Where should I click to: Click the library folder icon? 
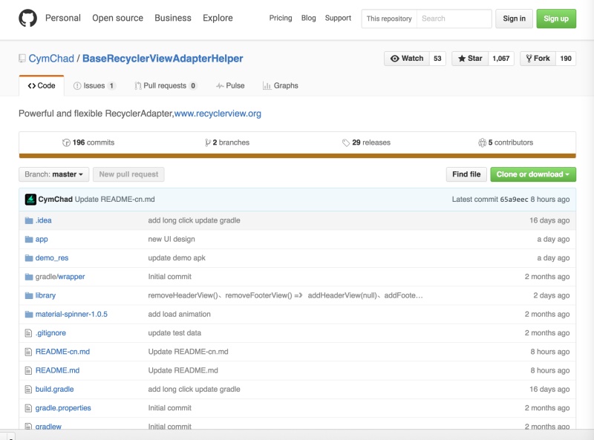[x=29, y=295]
